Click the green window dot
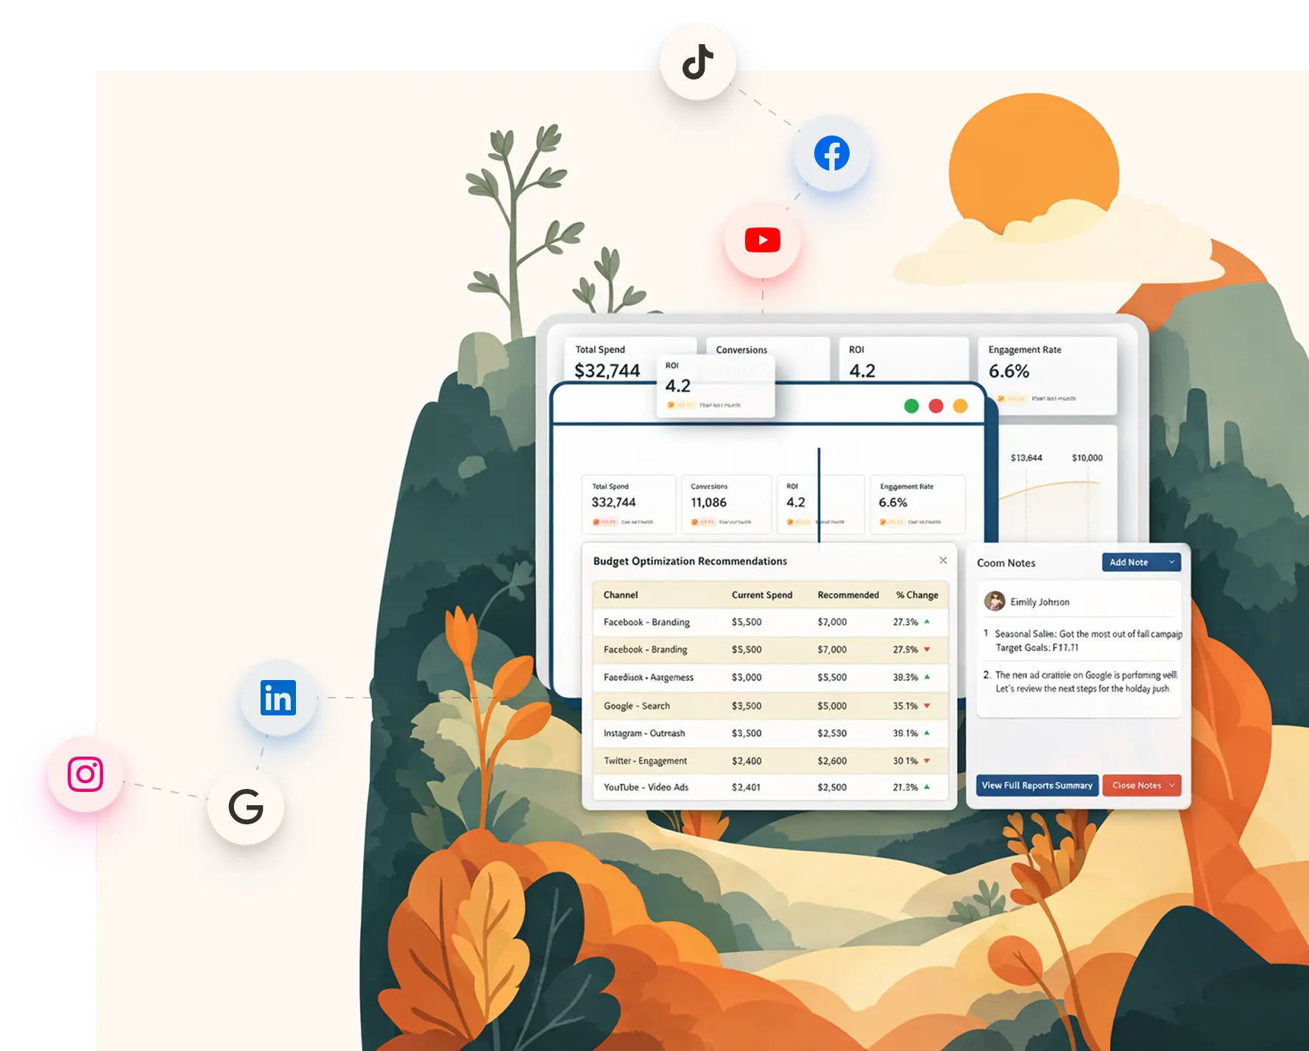The image size is (1309, 1051). point(911,406)
